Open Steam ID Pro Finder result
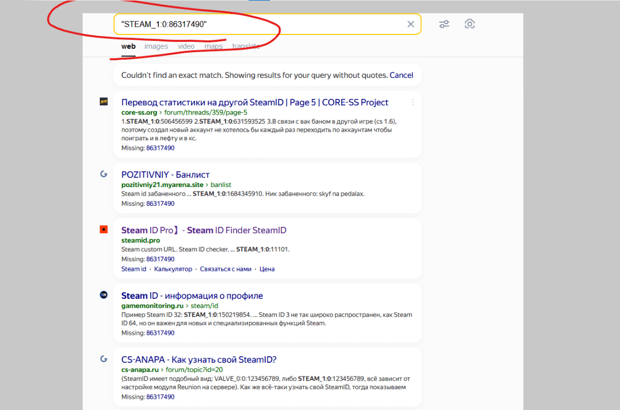Viewport: 620px width, 410px height. (203, 231)
